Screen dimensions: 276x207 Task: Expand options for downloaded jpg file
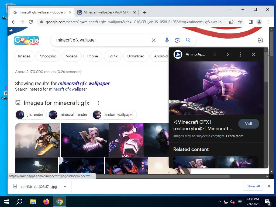pyautogui.click(x=65, y=187)
